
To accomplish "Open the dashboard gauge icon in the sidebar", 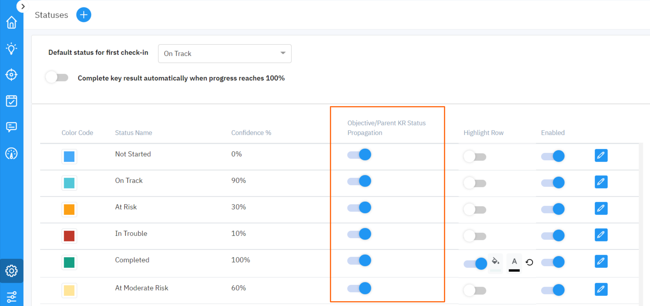I will tap(11, 153).
